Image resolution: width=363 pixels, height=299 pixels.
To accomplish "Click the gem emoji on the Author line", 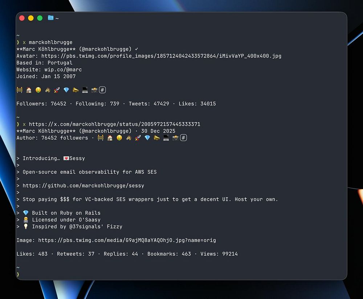I will point(147,138).
